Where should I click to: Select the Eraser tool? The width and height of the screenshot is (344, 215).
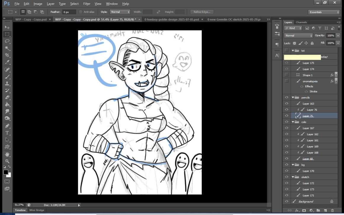pyautogui.click(x=7, y=97)
